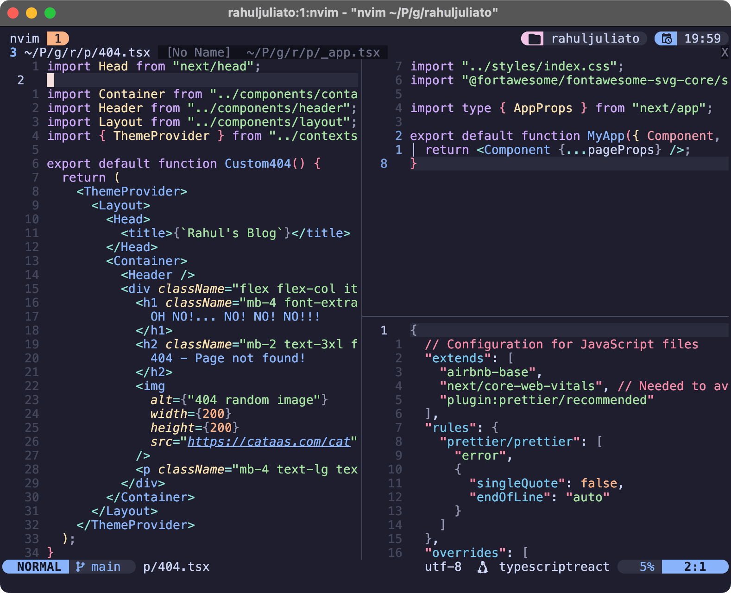Click the folder icon beside rahuljuliato

point(534,38)
